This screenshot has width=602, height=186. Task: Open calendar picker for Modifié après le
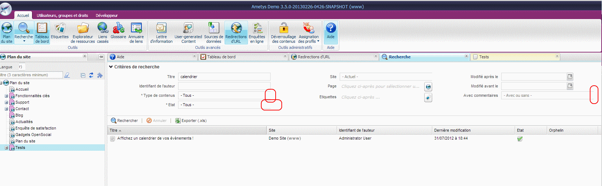click(x=570, y=77)
